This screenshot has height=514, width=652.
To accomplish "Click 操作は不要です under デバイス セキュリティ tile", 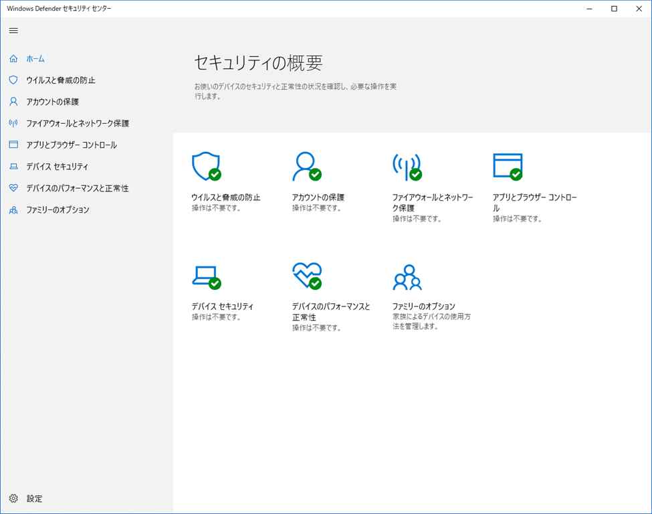I will (216, 317).
